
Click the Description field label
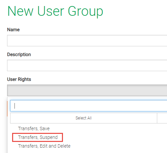coord(19,55)
